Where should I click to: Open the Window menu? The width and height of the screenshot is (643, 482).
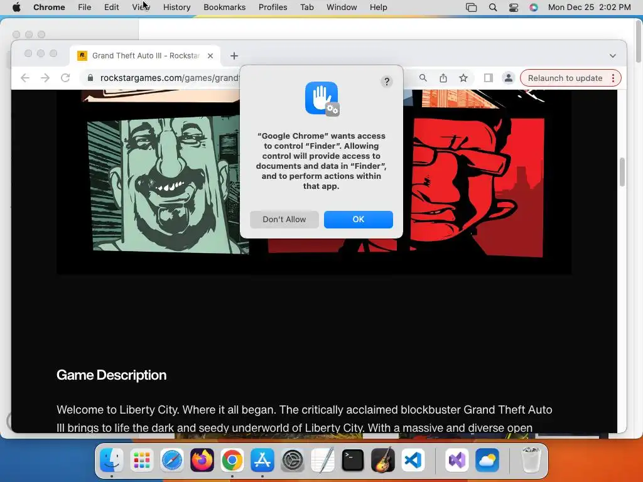point(342,7)
